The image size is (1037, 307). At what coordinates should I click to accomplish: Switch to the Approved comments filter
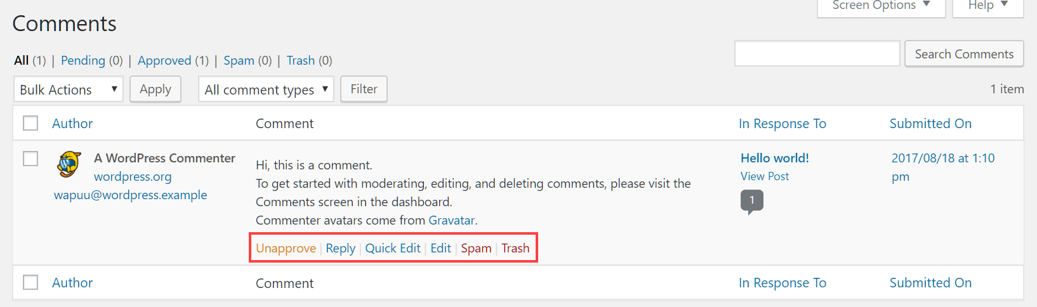164,60
